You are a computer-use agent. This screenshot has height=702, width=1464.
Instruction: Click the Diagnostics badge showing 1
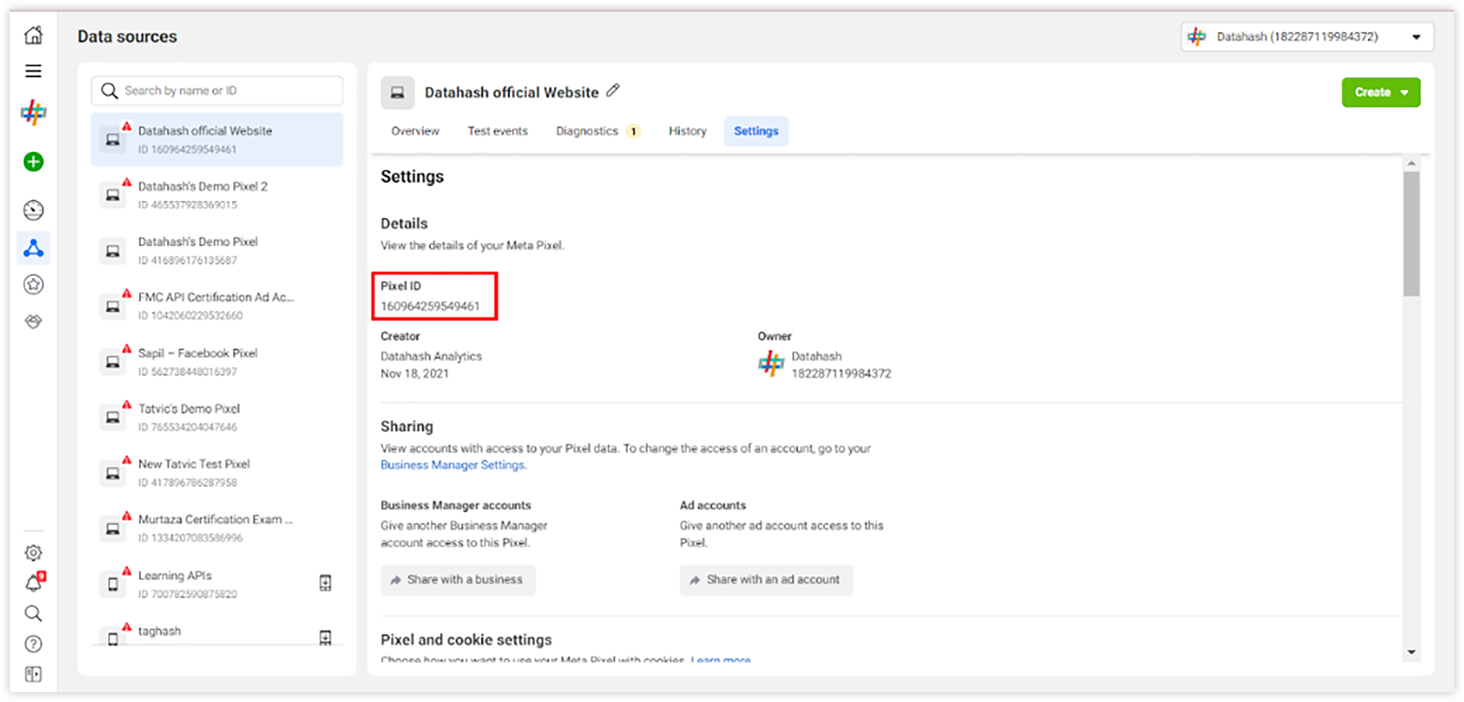[633, 132]
